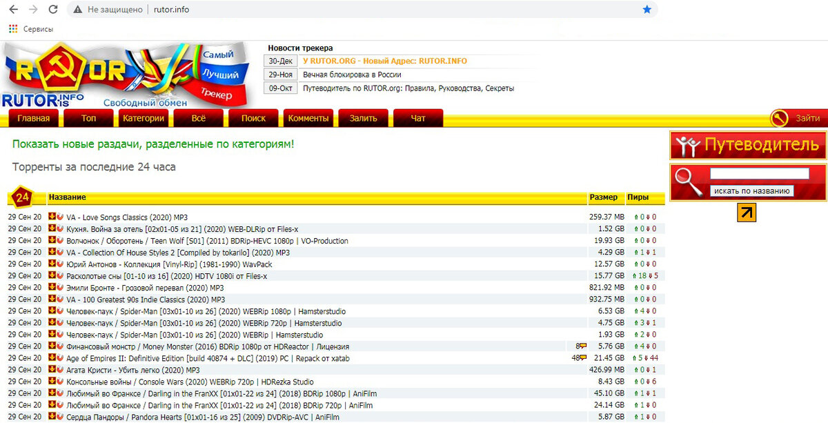Open magnet link for Кухня. Война за отель
Viewport: 828px width, 423px height.
coord(60,228)
